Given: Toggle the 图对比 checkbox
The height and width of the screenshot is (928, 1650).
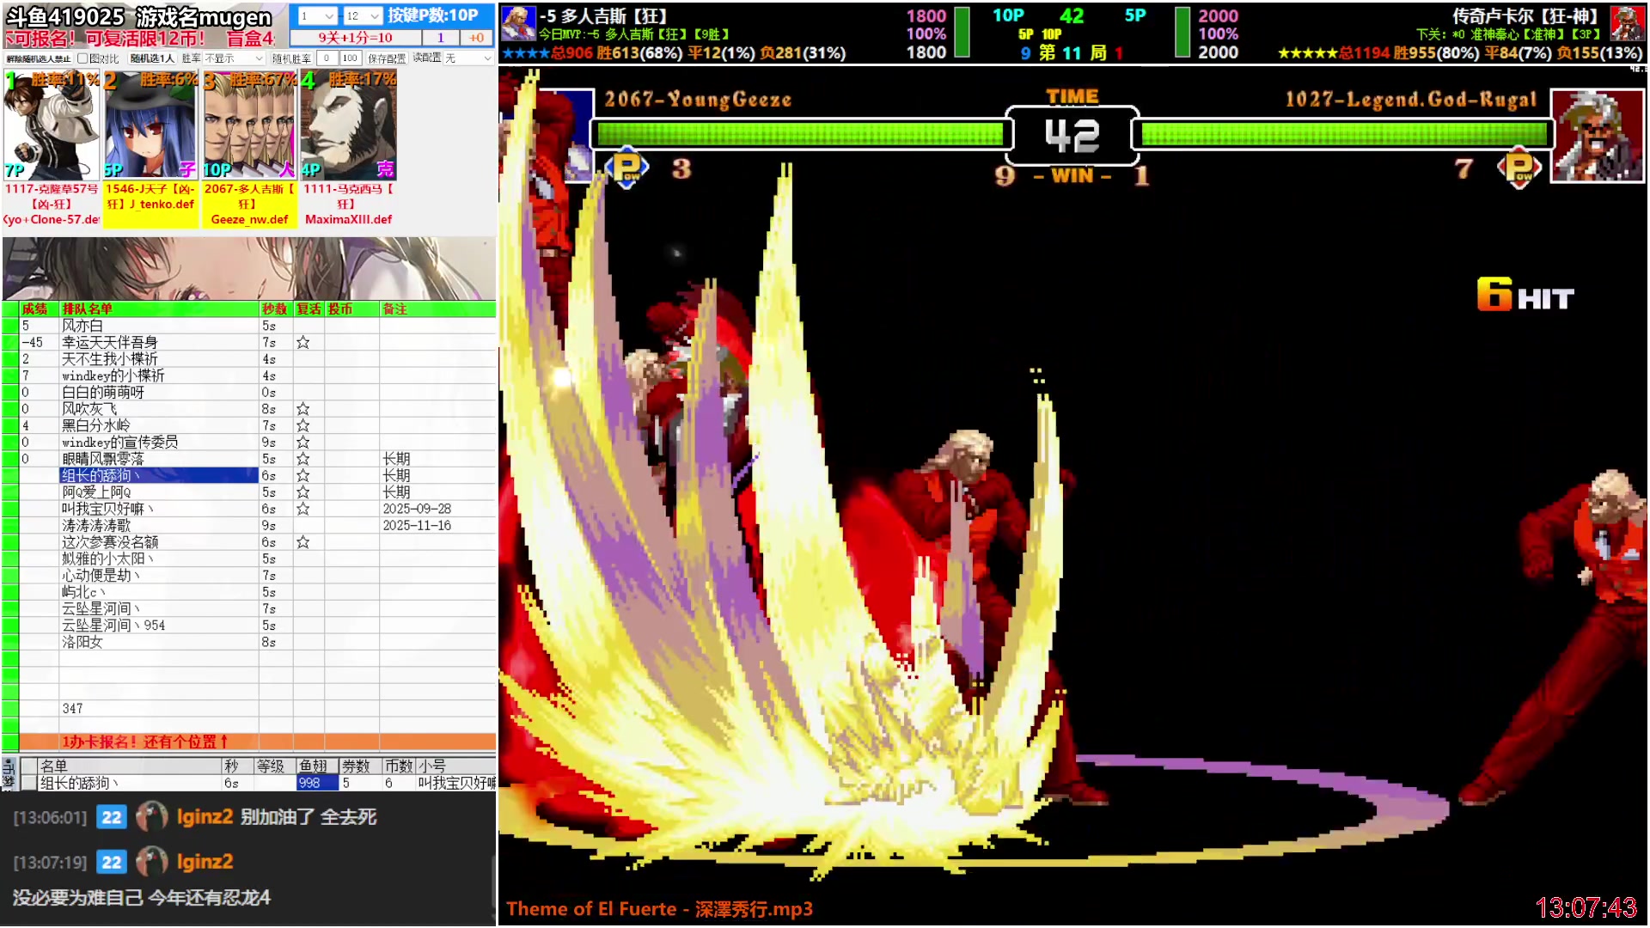Looking at the screenshot, I should (x=82, y=58).
